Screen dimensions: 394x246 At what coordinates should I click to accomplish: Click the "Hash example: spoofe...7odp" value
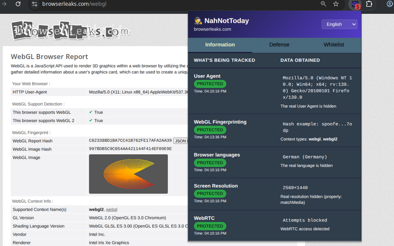(317, 127)
